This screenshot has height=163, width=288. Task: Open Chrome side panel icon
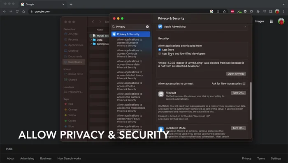tap(271, 11)
